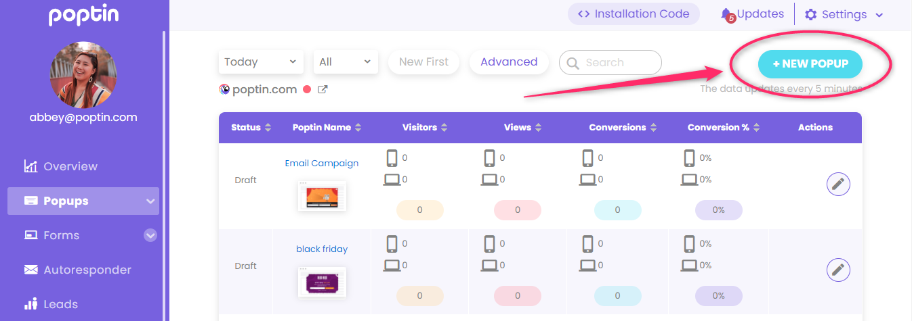Viewport: 912px width, 321px height.
Task: Click the search magnifier icon
Action: coord(573,63)
